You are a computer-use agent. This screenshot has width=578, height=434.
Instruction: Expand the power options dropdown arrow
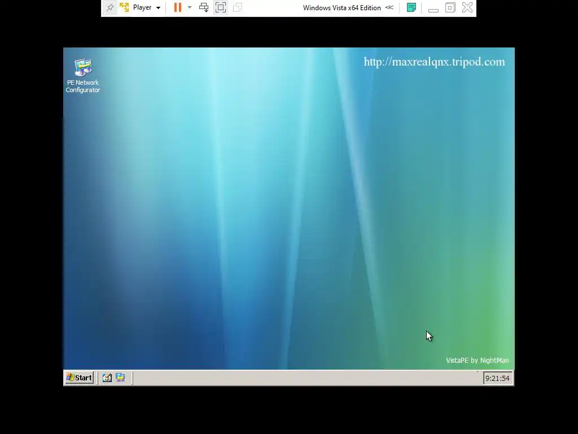click(x=190, y=7)
